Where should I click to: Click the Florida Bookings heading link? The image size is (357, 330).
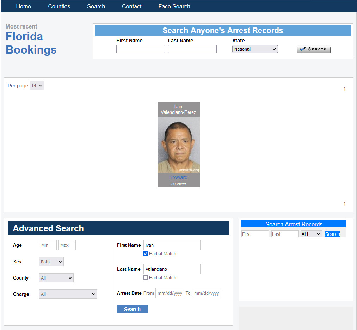(31, 43)
